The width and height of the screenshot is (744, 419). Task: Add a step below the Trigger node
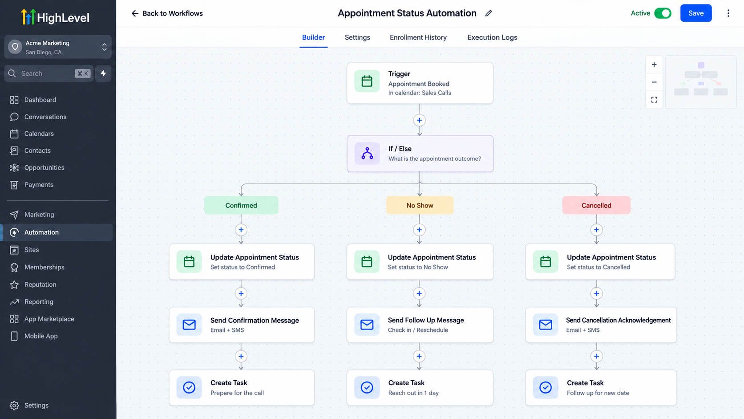tap(419, 120)
